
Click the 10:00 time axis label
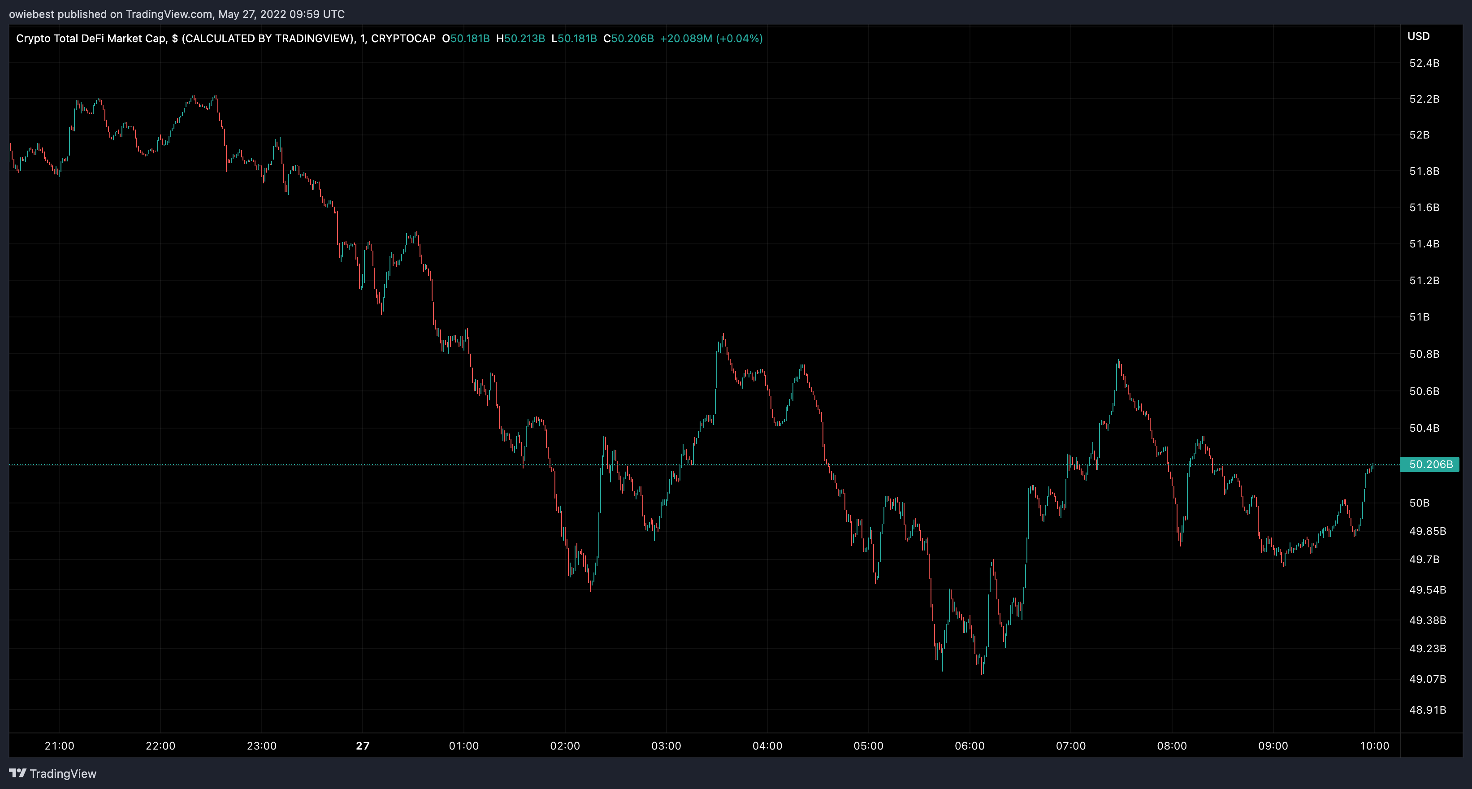[x=1374, y=746]
